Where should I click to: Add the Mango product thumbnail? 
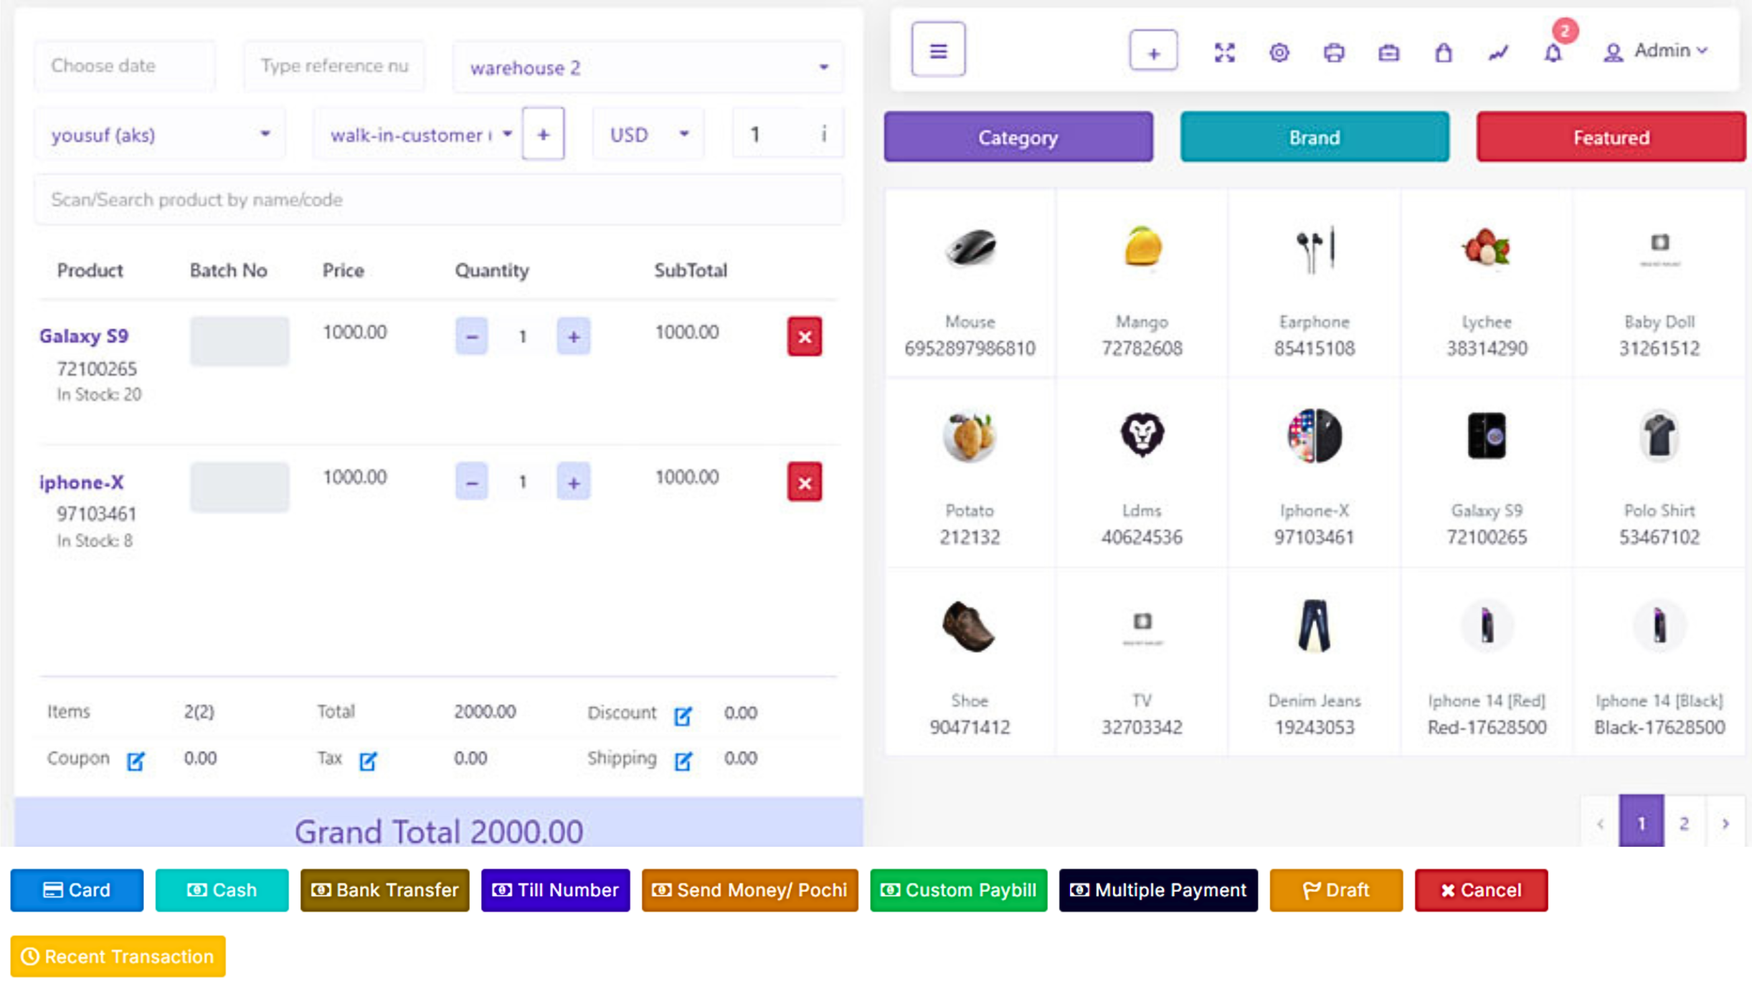(x=1142, y=249)
